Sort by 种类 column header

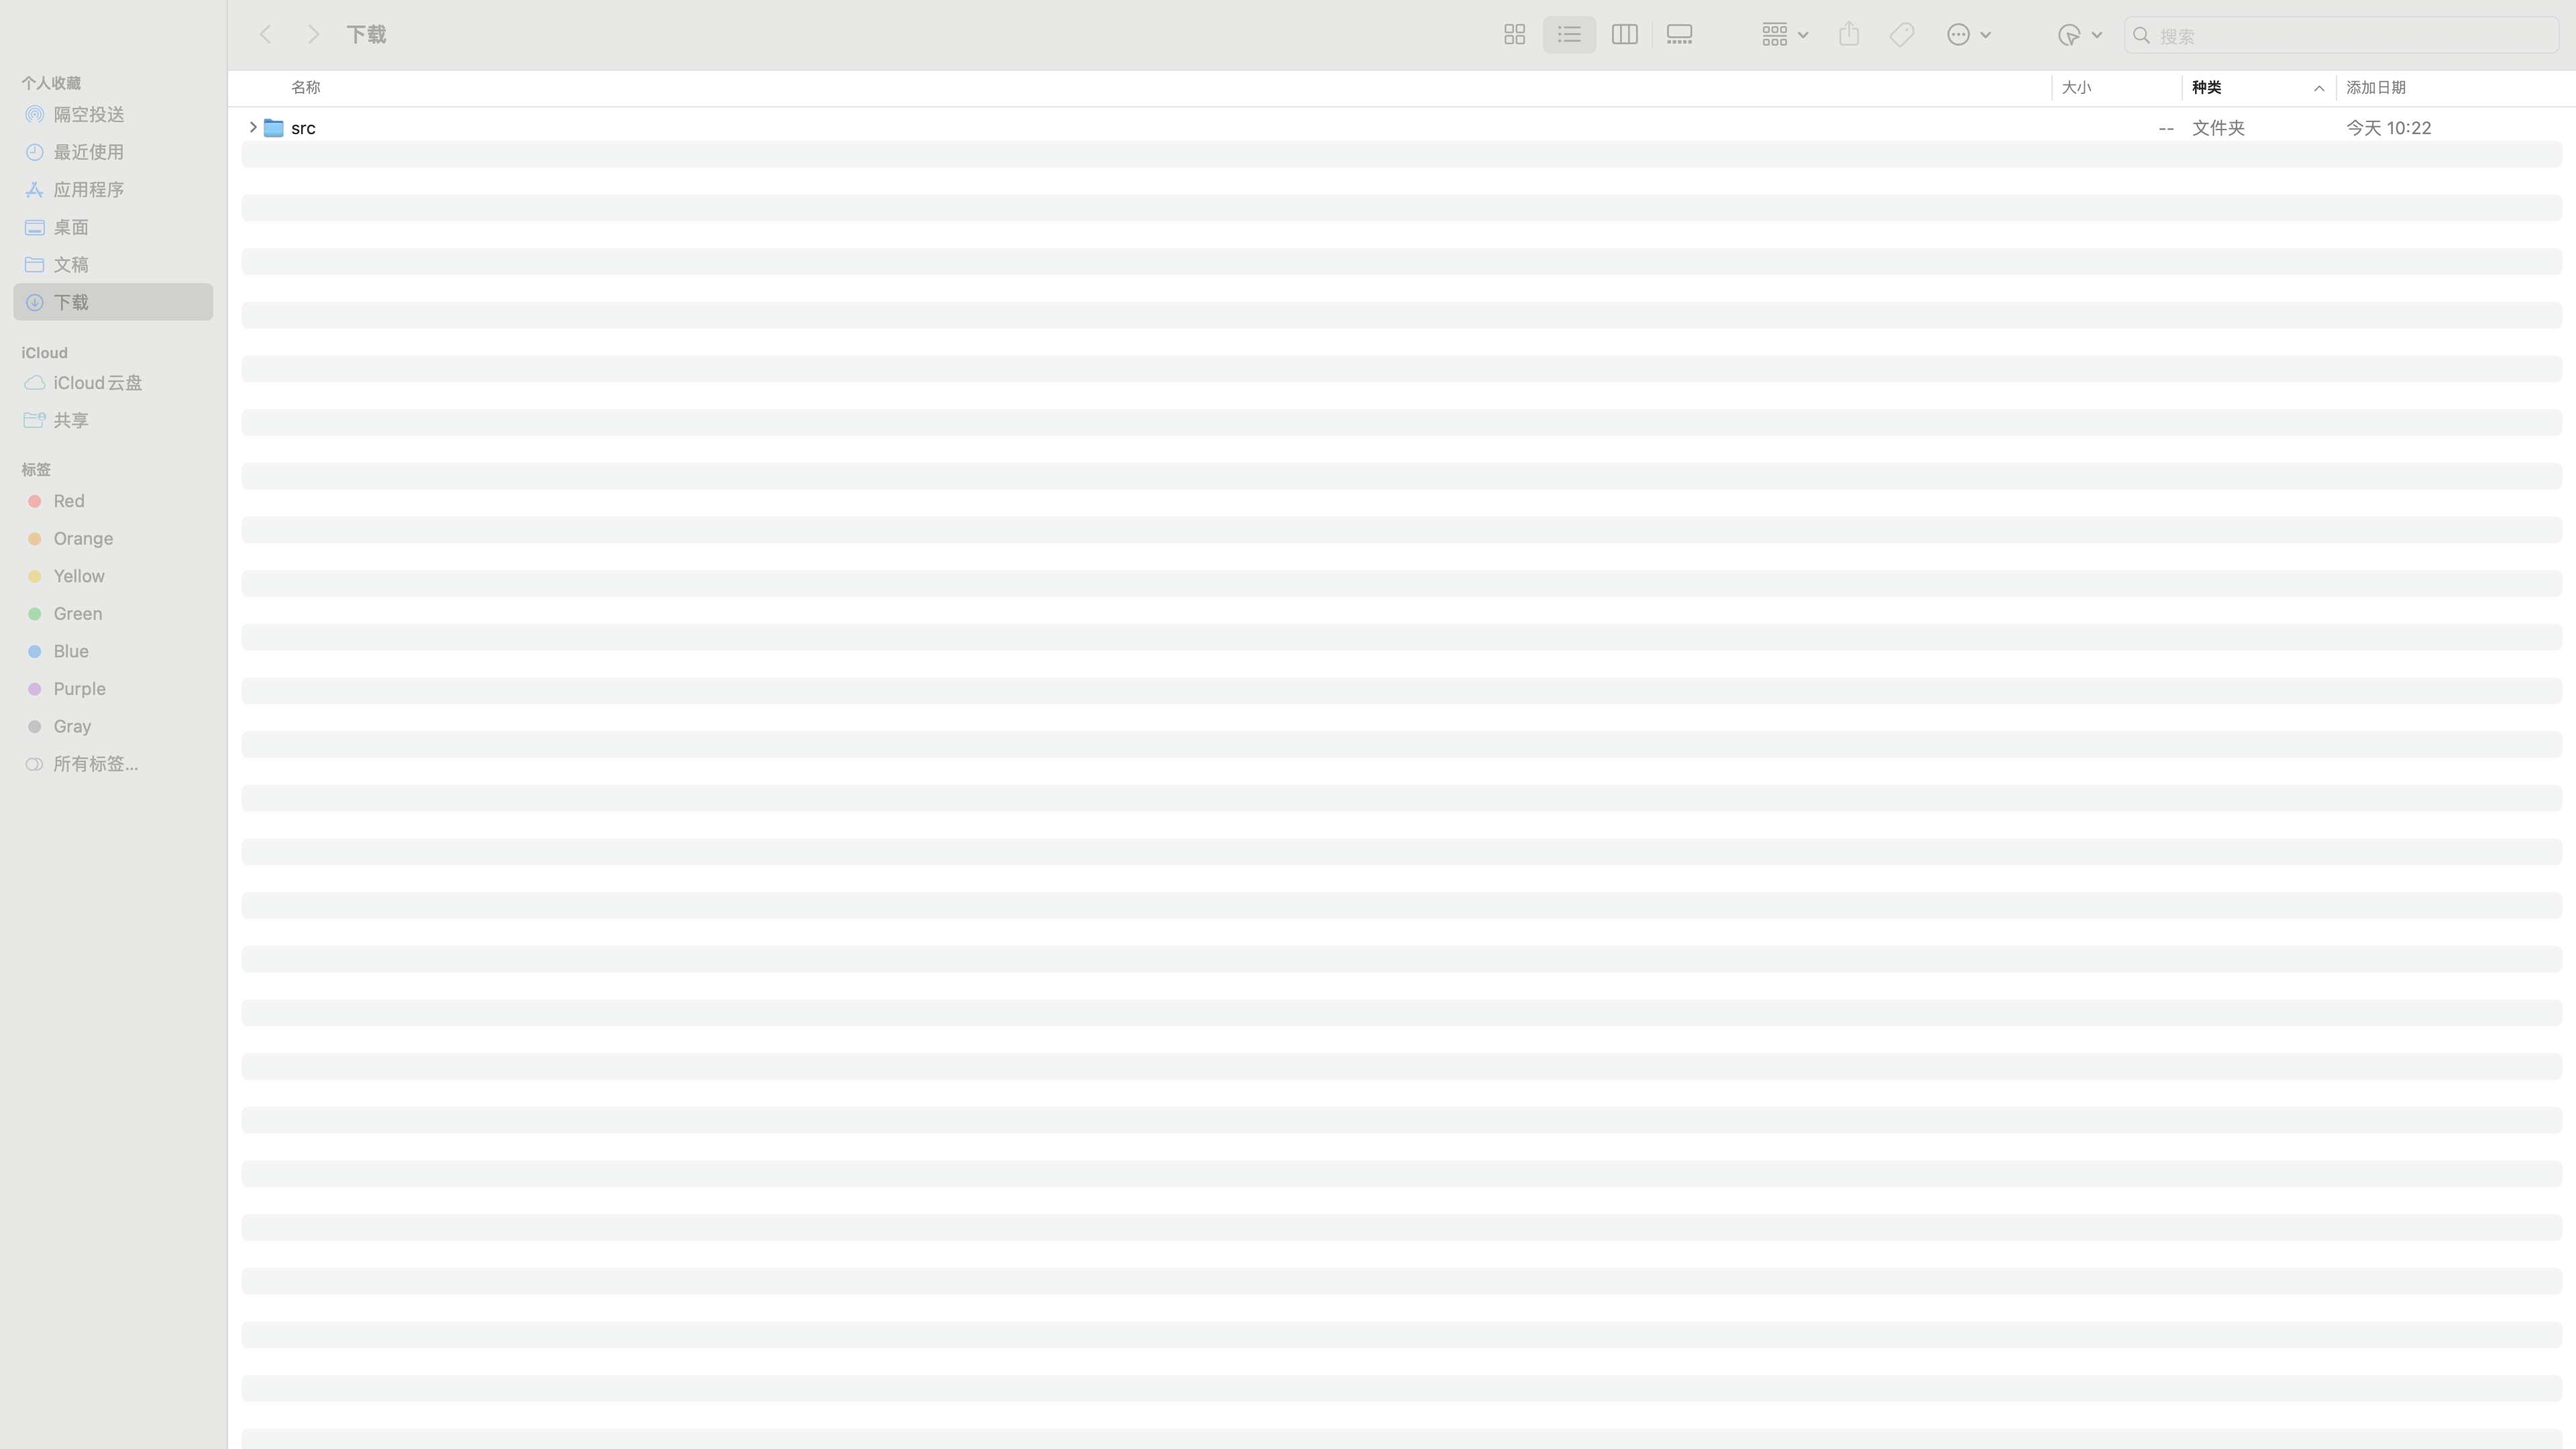[x=2207, y=87]
